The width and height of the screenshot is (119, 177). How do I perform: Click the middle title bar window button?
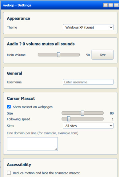[111, 5]
